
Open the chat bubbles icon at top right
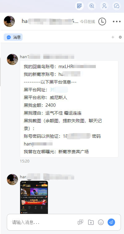(117, 6)
